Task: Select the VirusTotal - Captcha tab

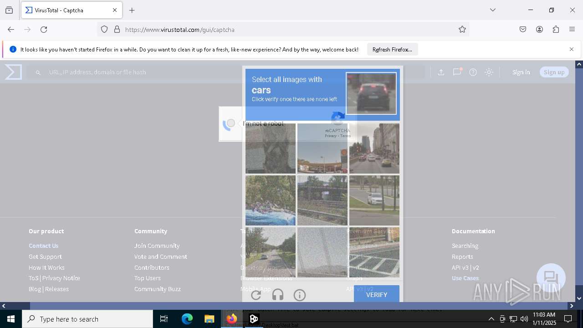Action: point(72,10)
